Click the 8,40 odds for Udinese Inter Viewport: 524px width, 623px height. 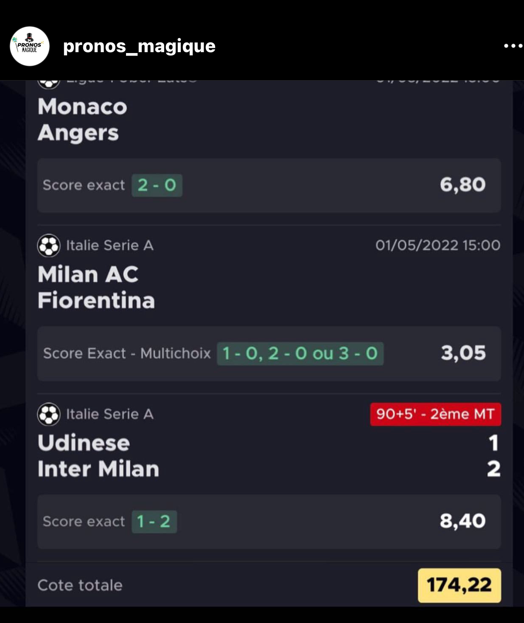click(x=462, y=521)
